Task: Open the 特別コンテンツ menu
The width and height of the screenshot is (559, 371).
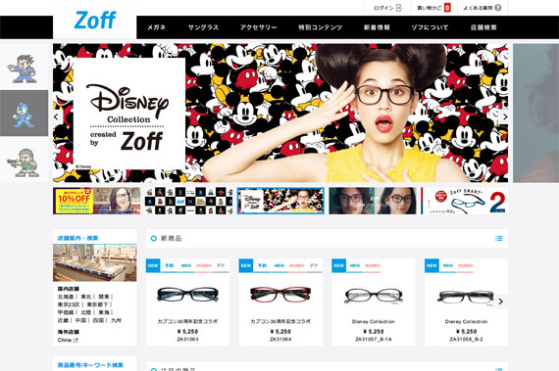Action: tap(320, 27)
